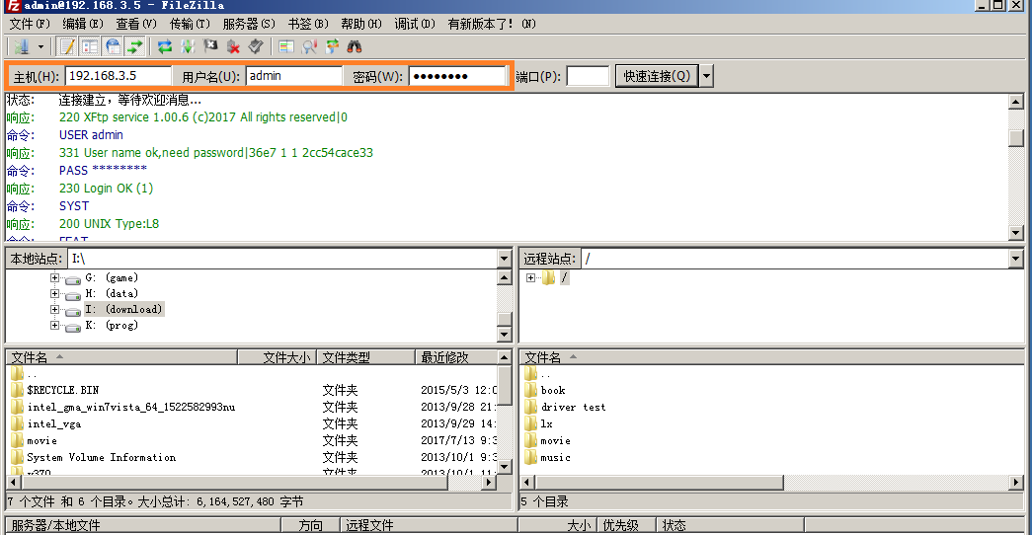Sort local files by 文件名 column
The height and width of the screenshot is (535, 1032).
(121, 357)
